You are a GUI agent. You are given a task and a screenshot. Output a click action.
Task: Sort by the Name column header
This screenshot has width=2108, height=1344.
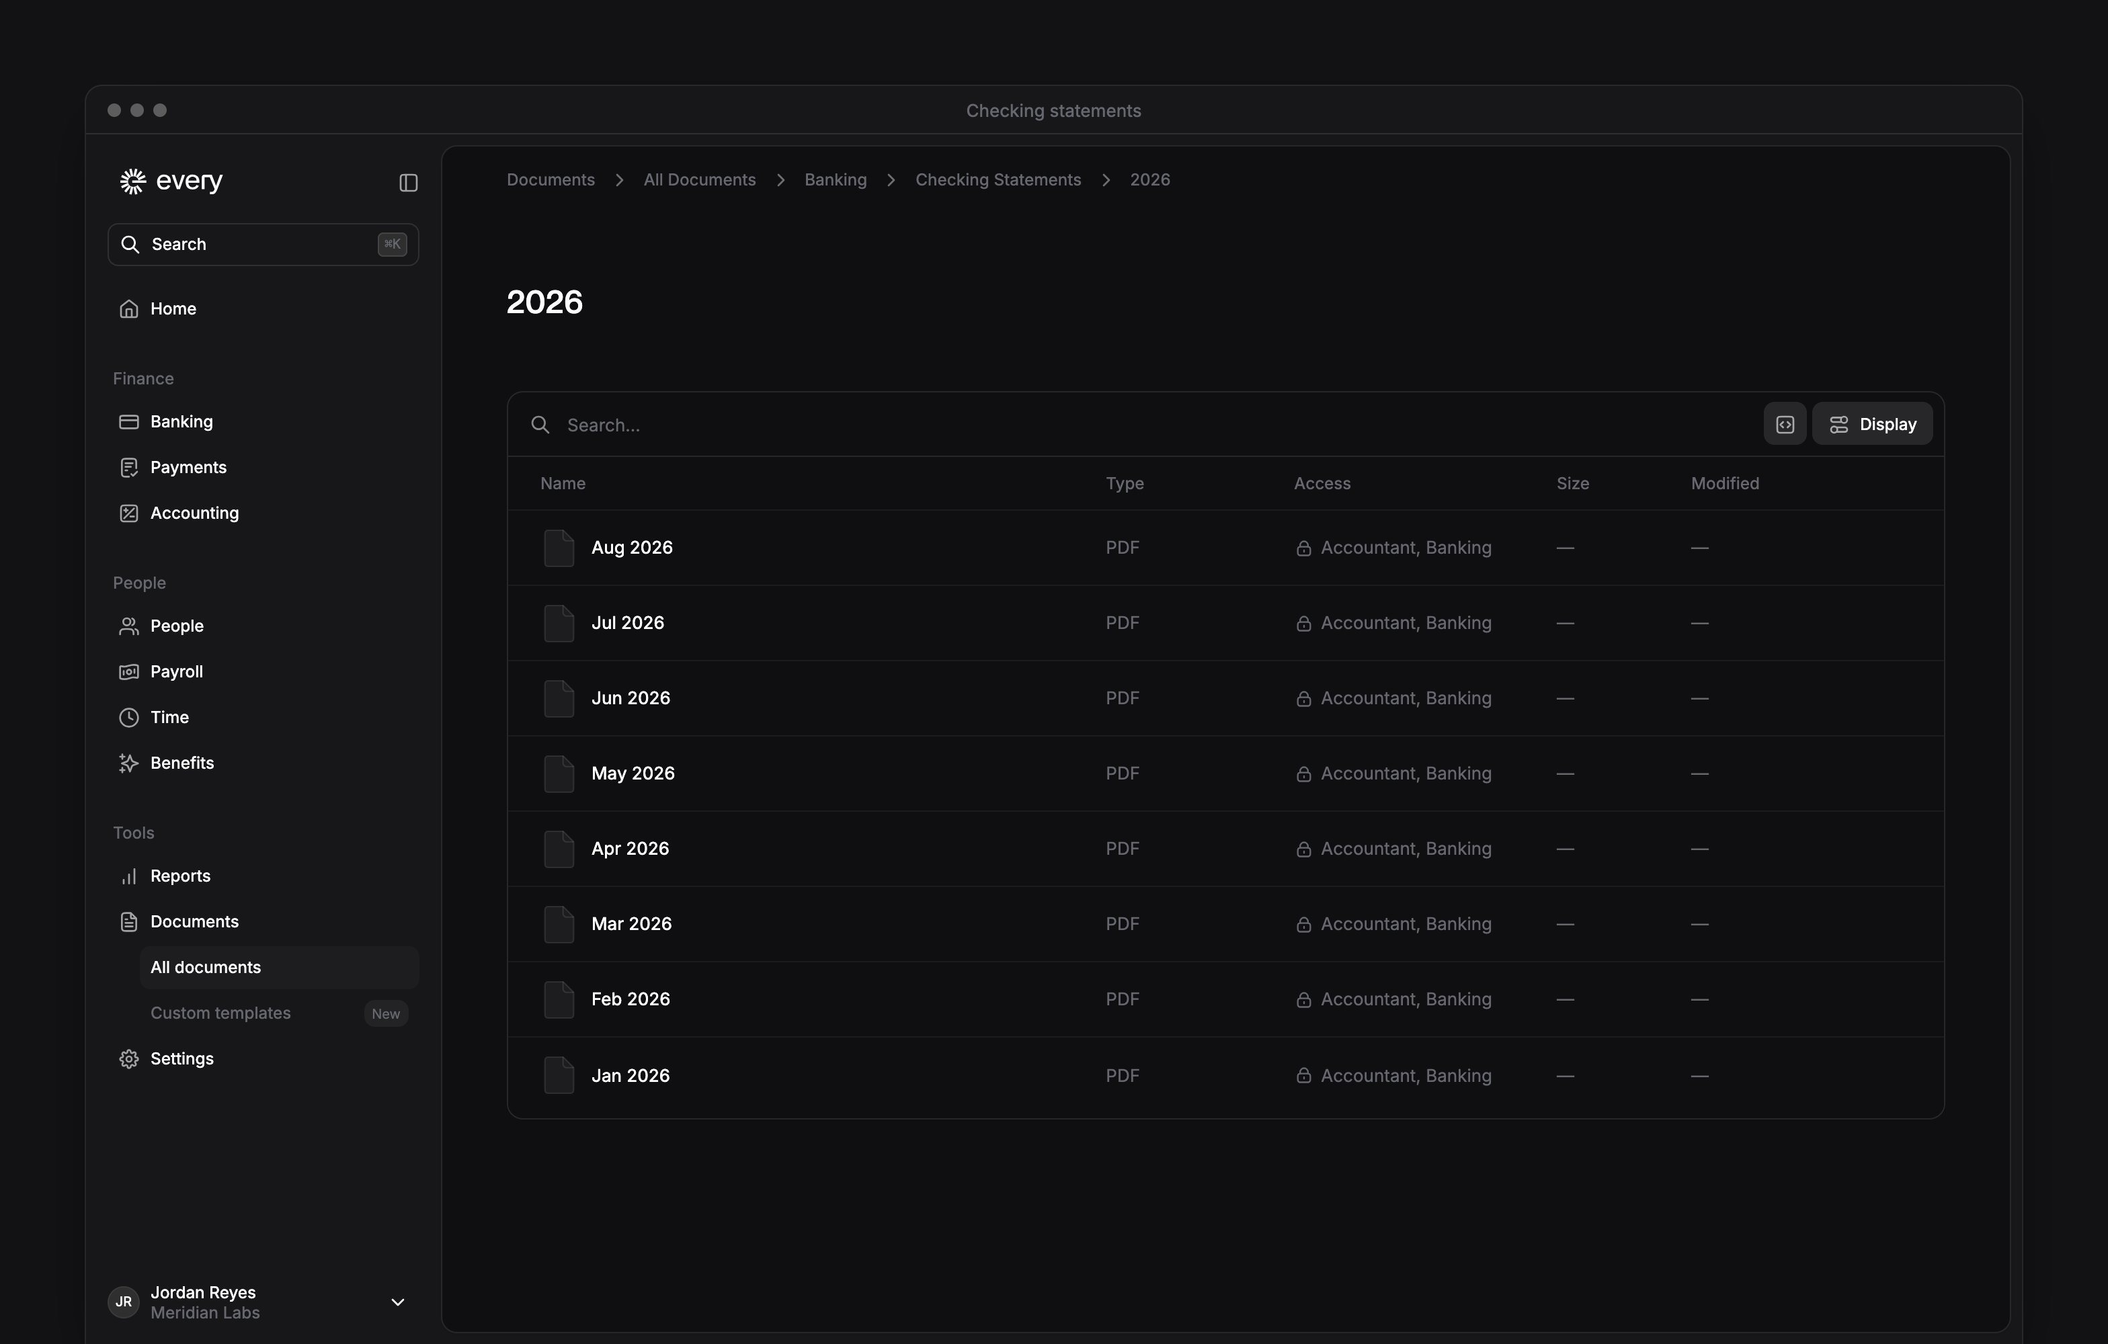pyautogui.click(x=563, y=483)
